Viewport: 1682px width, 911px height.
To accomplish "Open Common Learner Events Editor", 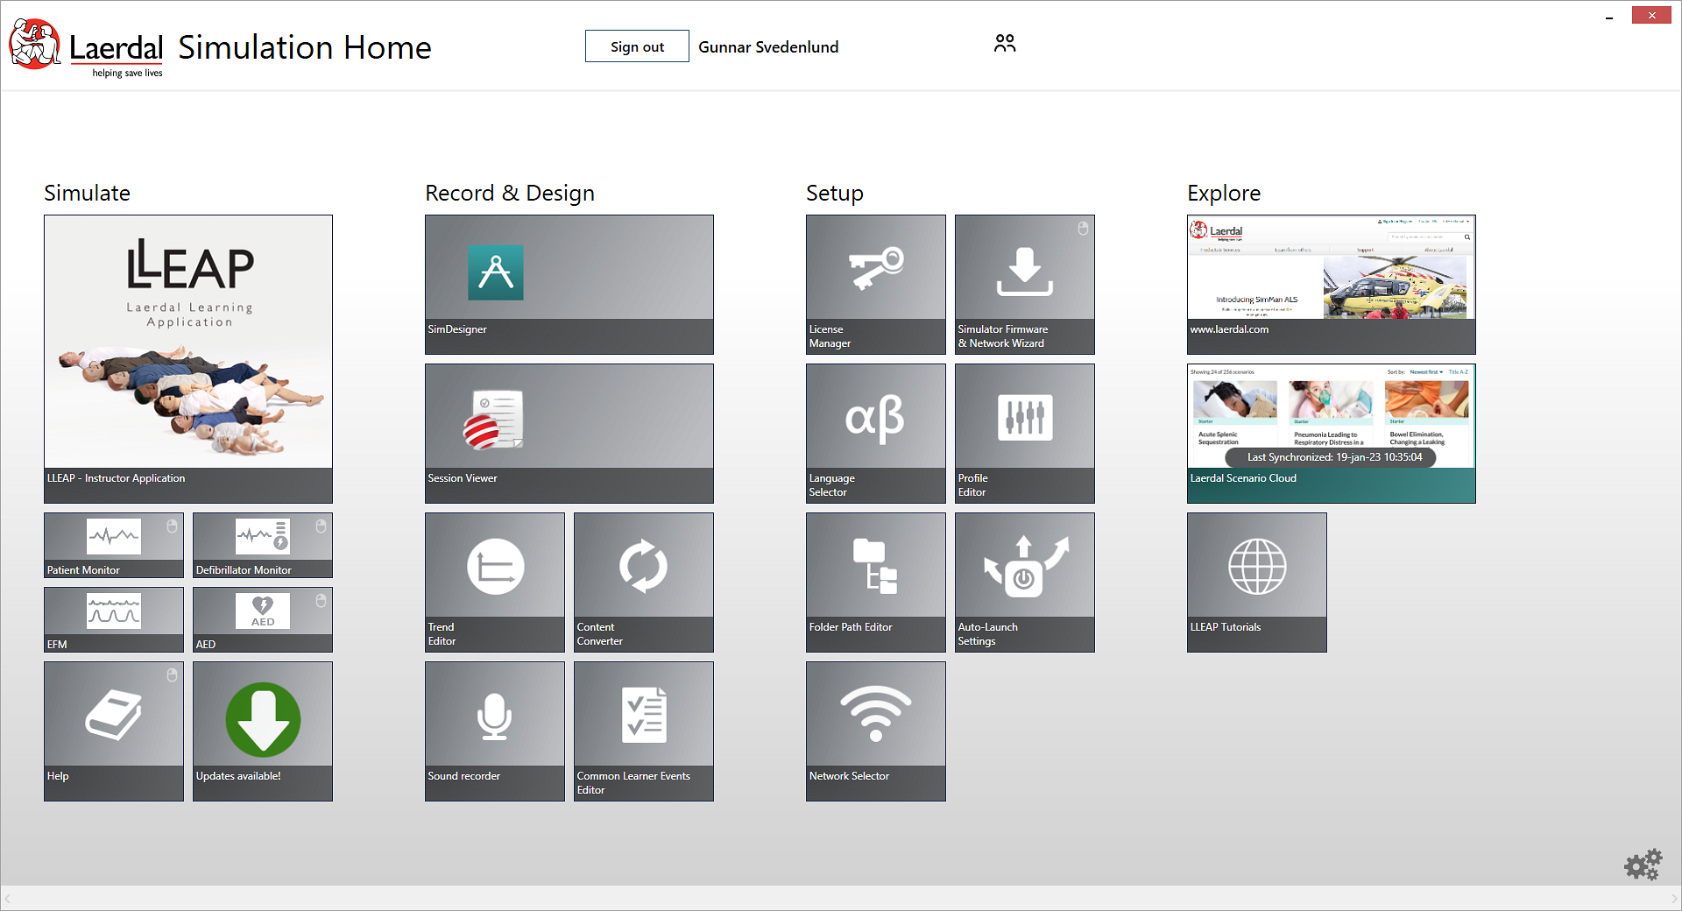I will point(643,731).
